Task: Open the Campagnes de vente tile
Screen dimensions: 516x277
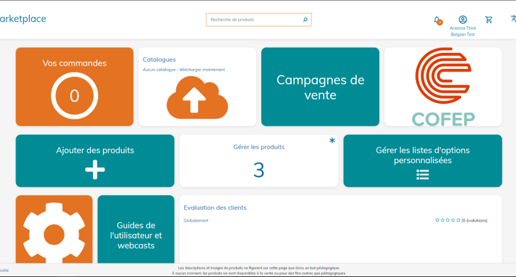Action: [320, 87]
